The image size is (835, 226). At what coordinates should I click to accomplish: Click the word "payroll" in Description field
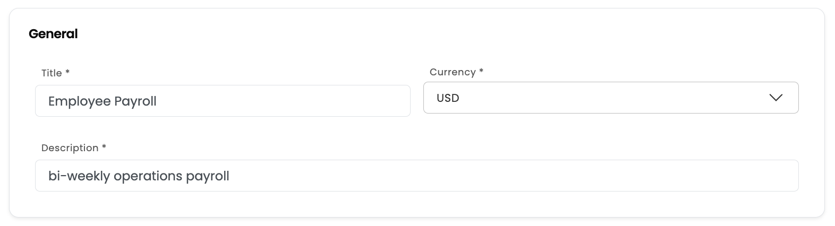point(208,176)
